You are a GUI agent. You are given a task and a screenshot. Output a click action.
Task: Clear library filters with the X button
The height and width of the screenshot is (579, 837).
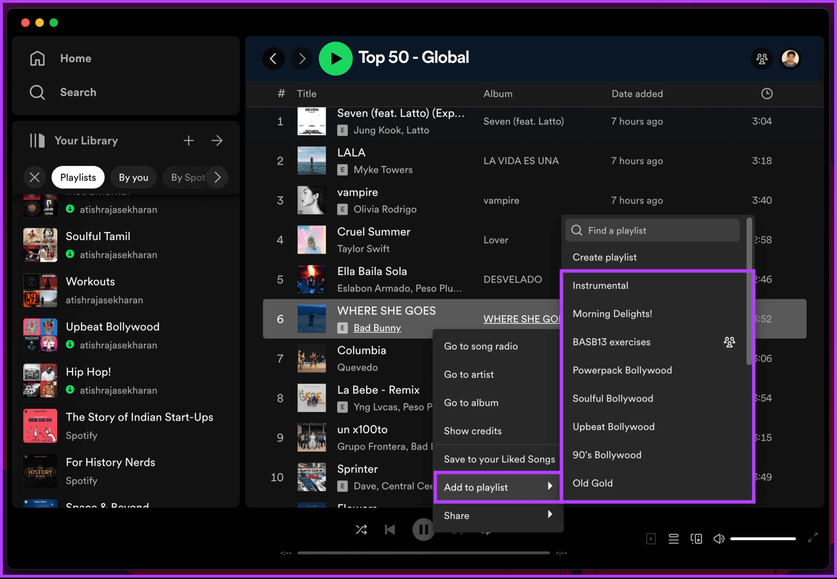(x=35, y=177)
